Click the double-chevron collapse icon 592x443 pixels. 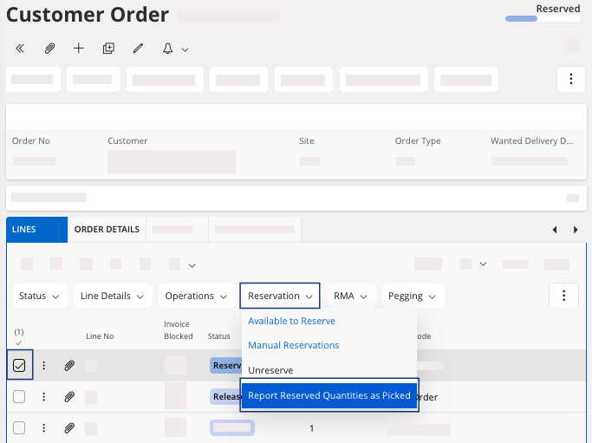[20, 49]
